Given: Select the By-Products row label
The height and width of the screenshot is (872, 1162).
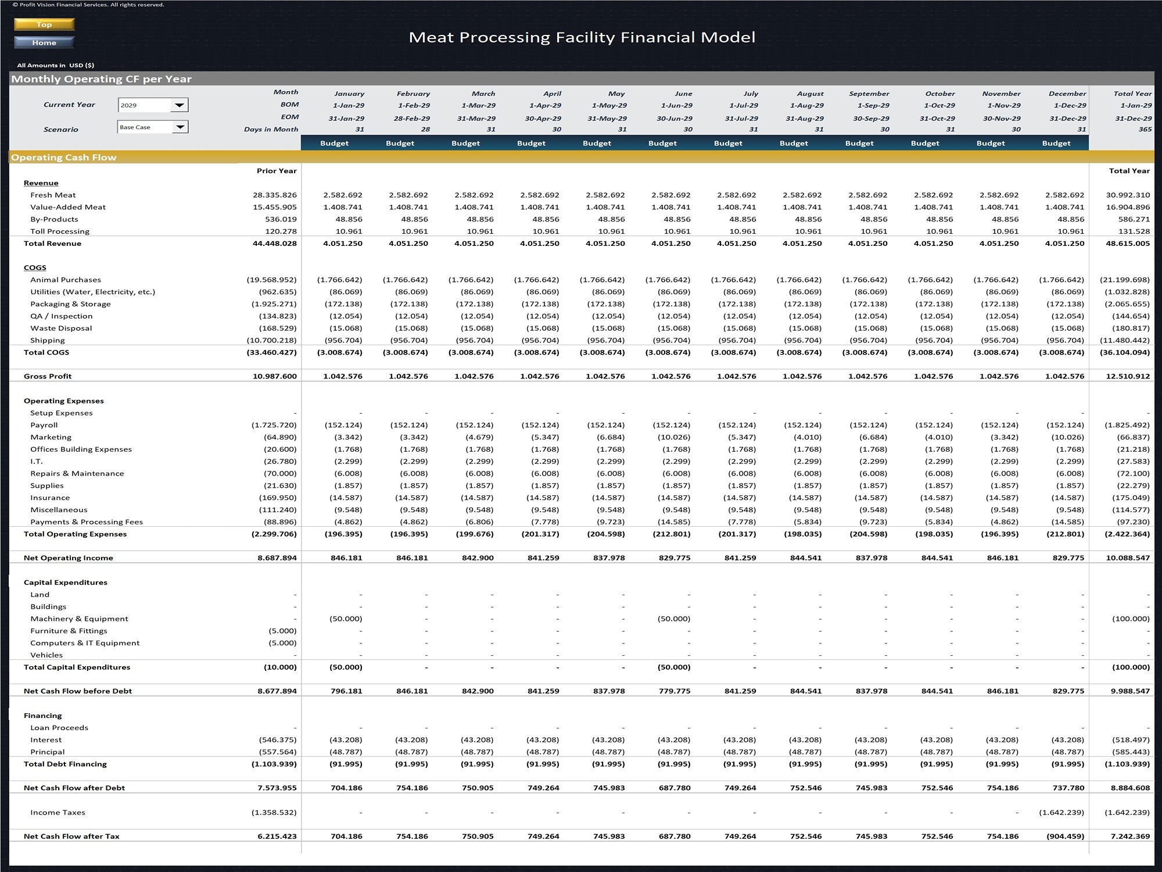Looking at the screenshot, I should tap(54, 220).
